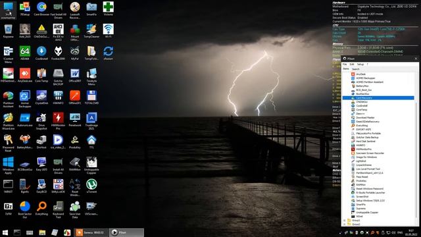Open the AIDA64 desktop icon
The image size is (421, 237).
(25, 53)
